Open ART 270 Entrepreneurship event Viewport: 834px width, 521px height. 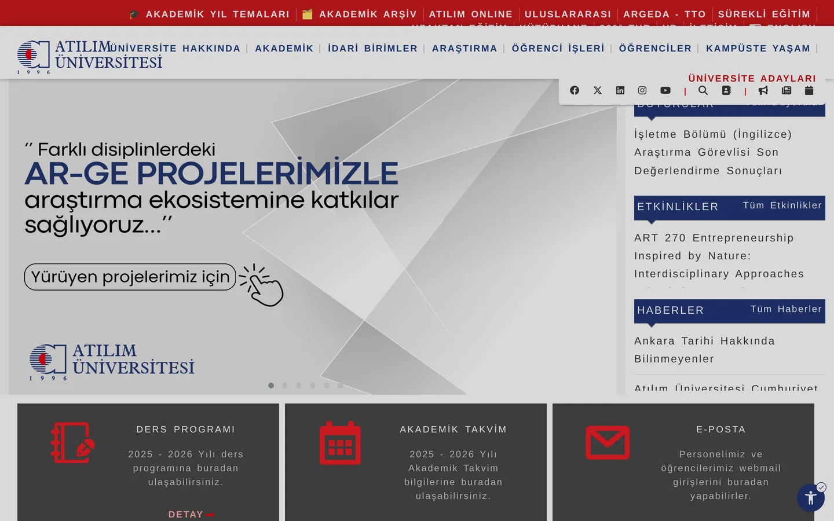click(719, 256)
